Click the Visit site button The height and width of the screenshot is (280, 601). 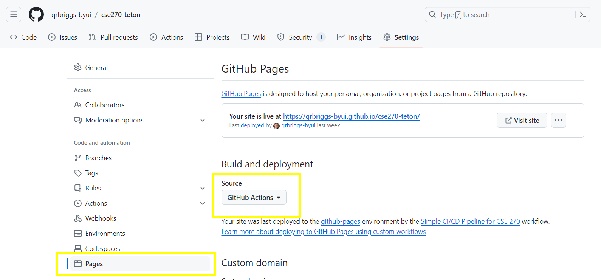tap(522, 120)
